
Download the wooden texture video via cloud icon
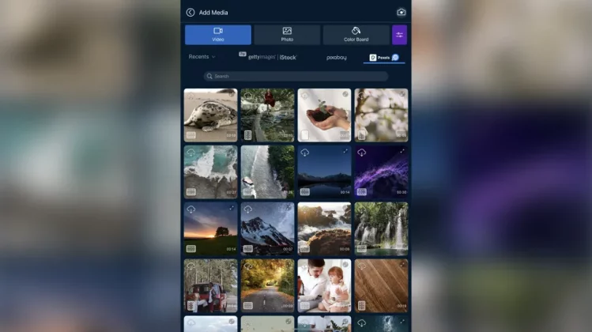pos(361,266)
